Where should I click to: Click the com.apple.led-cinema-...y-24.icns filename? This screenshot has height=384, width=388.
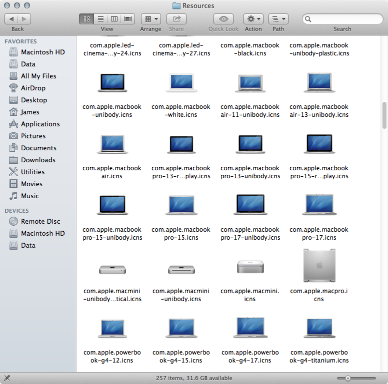pos(112,49)
